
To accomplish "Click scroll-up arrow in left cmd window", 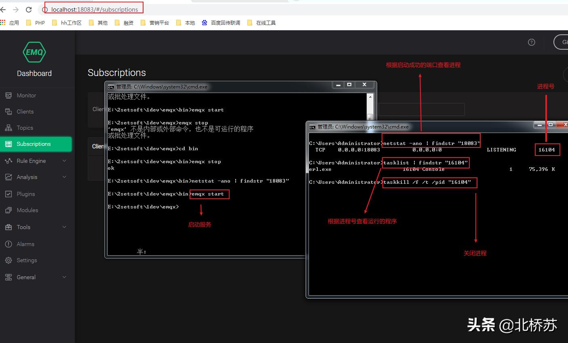I will coord(370,97).
